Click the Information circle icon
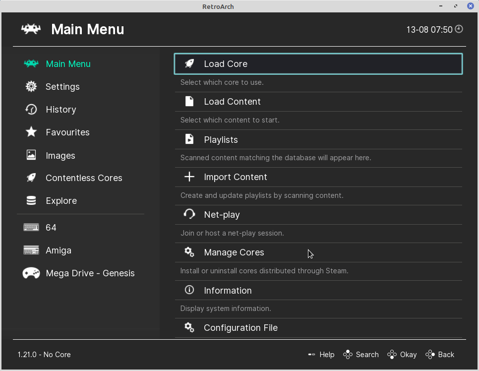 (189, 289)
